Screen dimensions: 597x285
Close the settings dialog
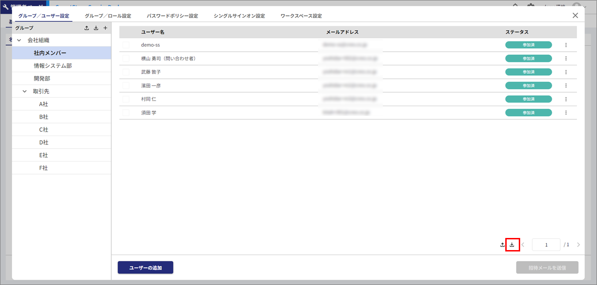coord(575,15)
